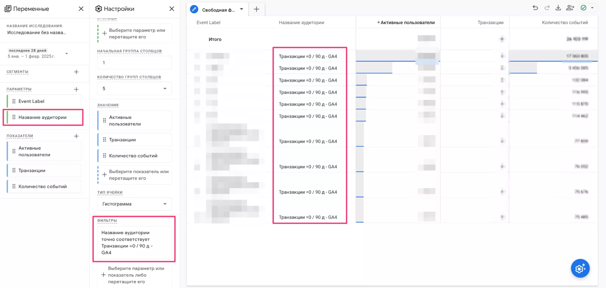Click the Название аудитории filter chip
606x288 pixels.
[x=134, y=243]
